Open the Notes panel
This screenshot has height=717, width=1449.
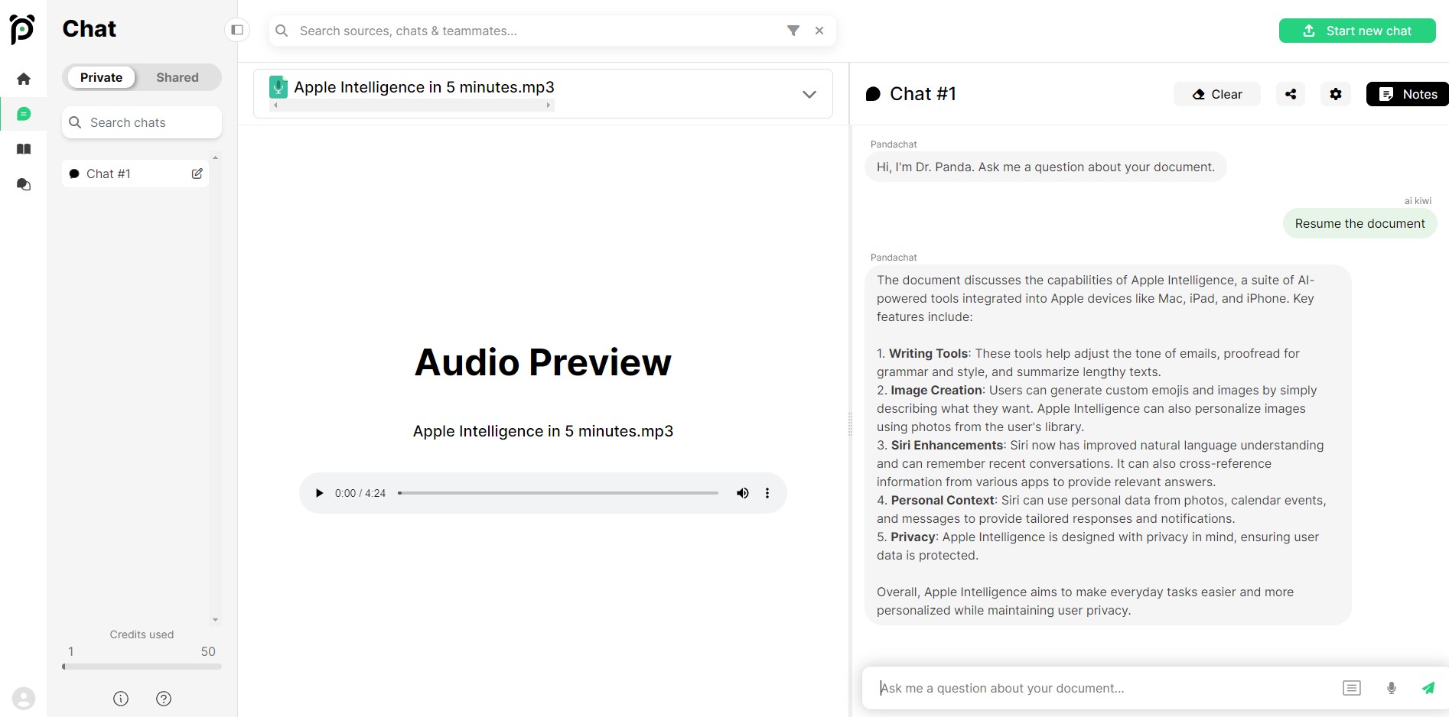1408,94
